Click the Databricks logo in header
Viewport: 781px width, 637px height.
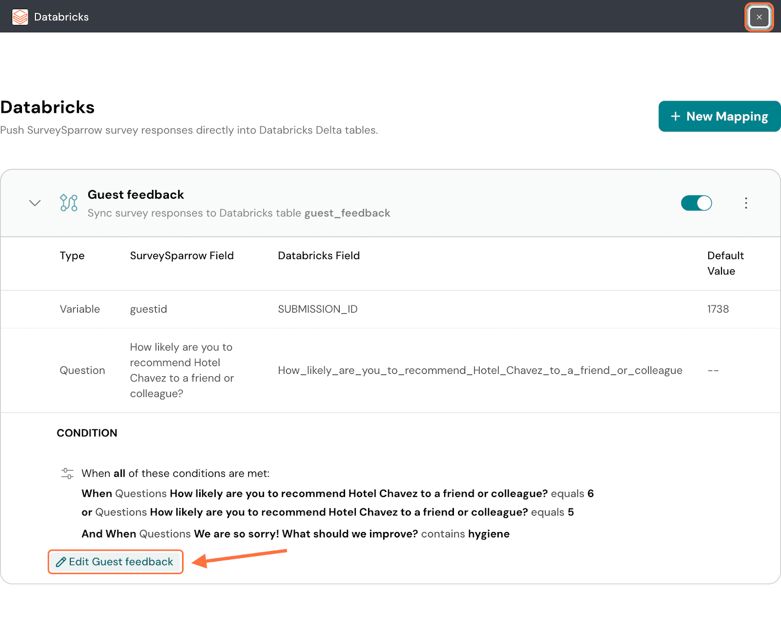point(20,17)
